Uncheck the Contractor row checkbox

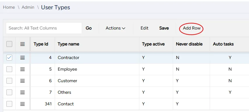[9, 58]
